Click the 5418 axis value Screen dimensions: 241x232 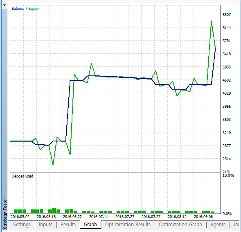click(227, 54)
